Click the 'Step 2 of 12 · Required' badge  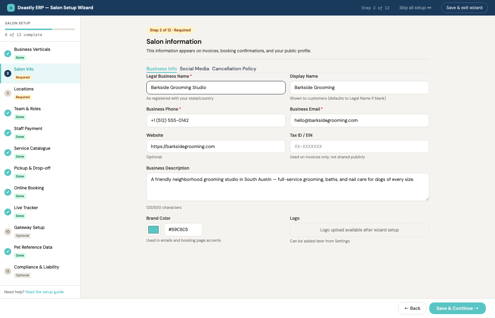point(170,30)
